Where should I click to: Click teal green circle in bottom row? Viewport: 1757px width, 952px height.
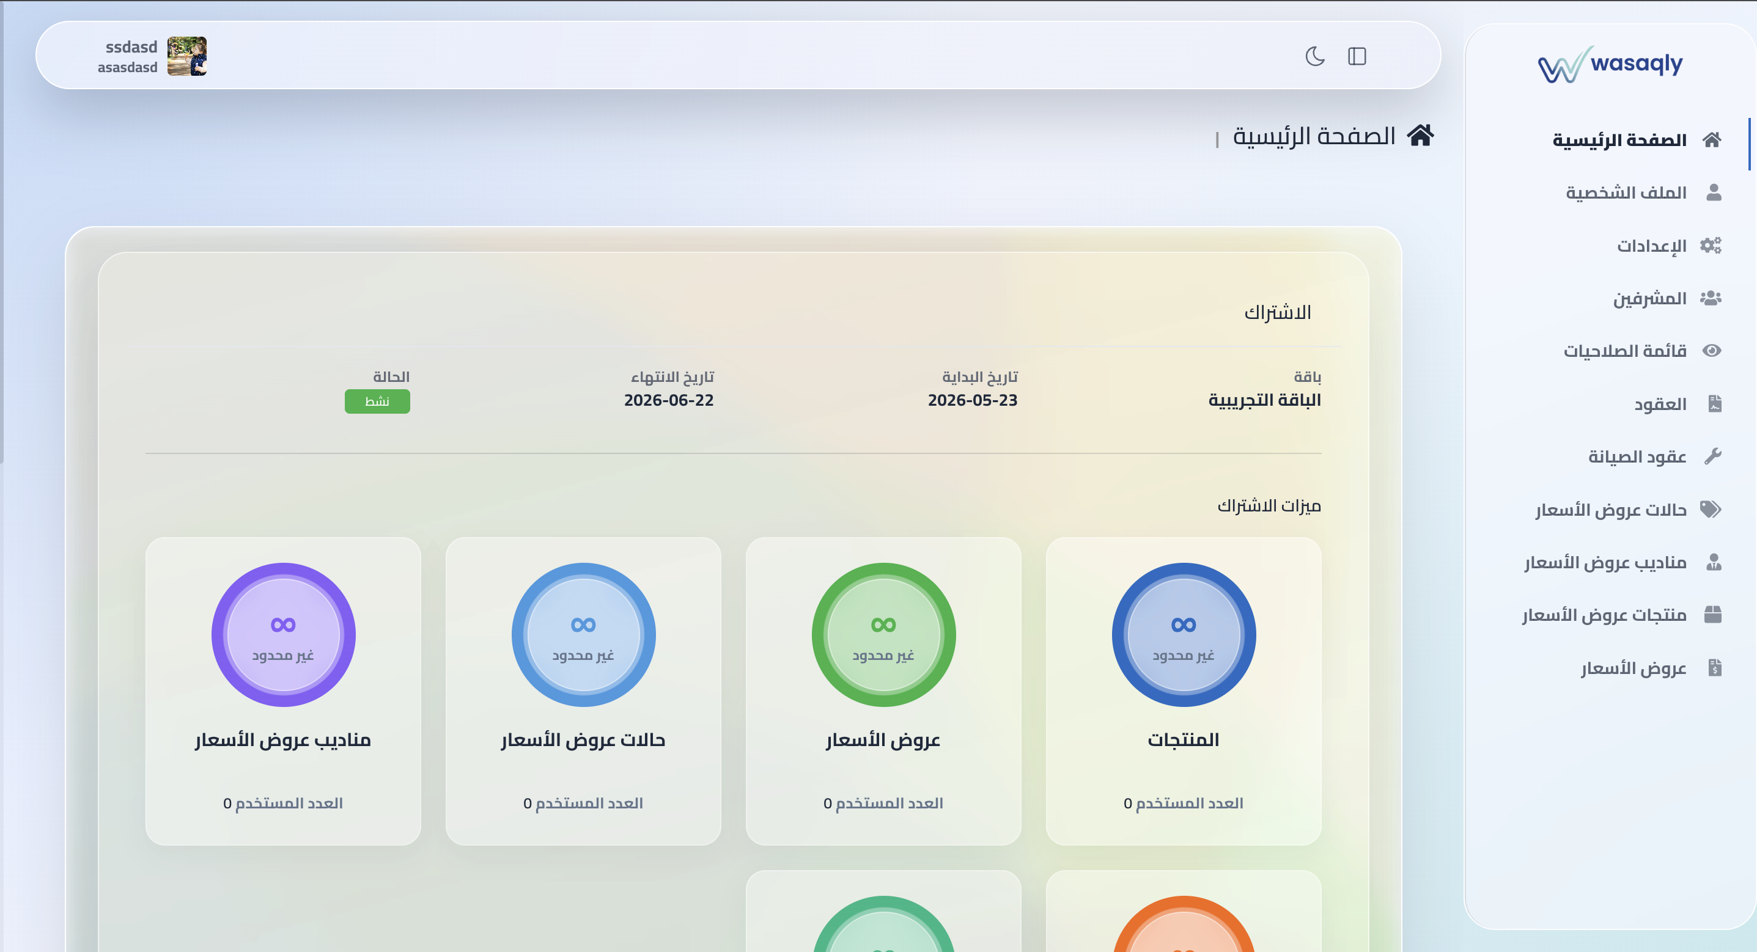coord(883,925)
